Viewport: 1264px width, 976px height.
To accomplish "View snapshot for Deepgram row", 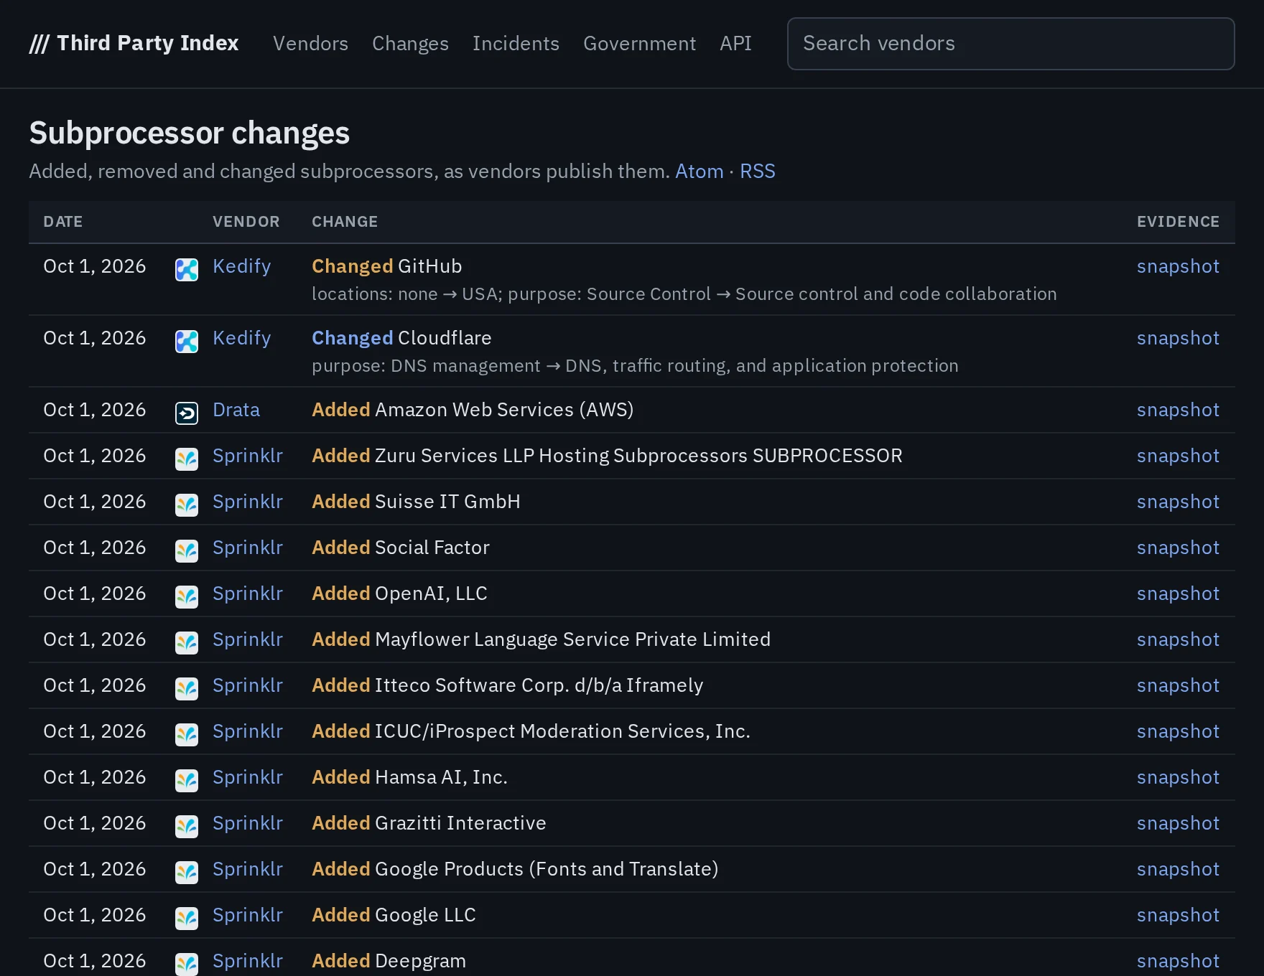I will [1178, 961].
